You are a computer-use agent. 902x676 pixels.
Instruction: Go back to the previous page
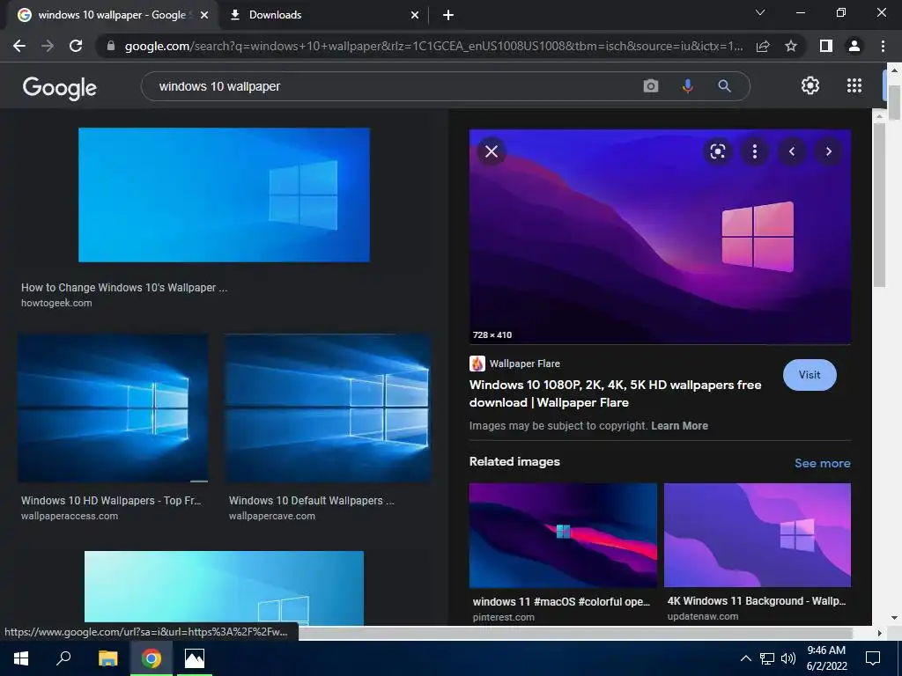pos(19,46)
